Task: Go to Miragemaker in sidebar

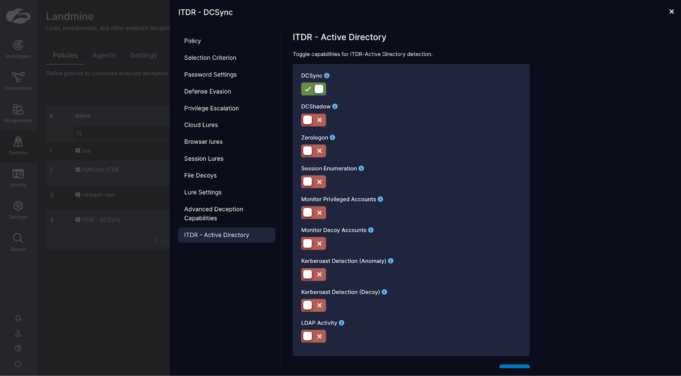Action: coord(18,110)
